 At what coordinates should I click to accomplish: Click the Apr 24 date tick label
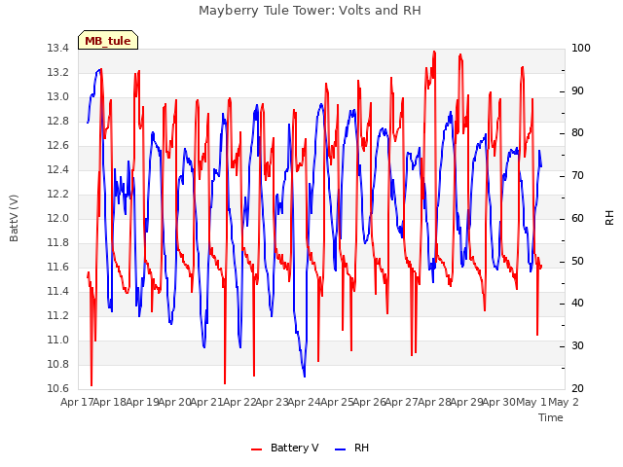[304, 402]
